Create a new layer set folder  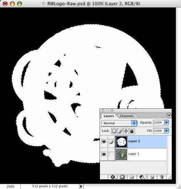point(132,177)
